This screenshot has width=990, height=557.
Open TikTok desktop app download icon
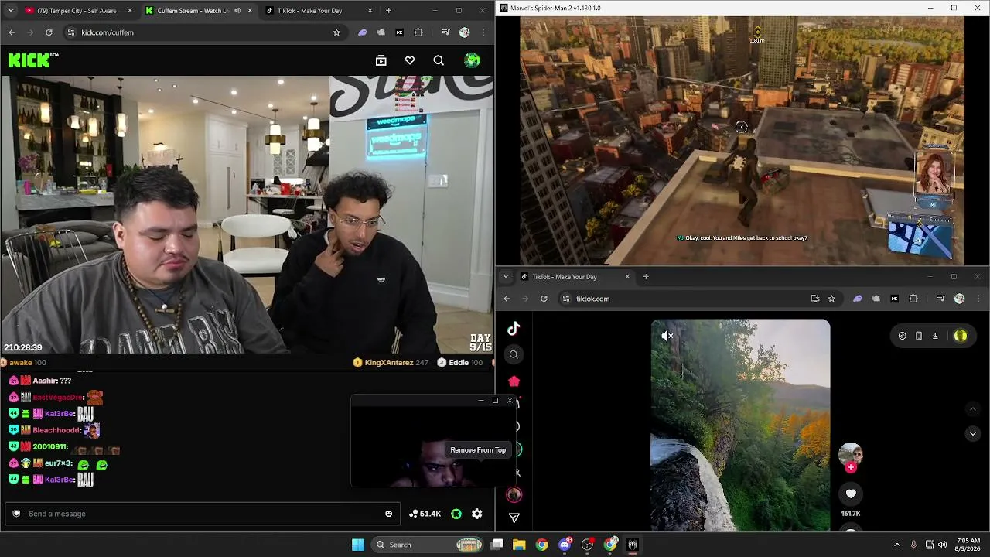tap(935, 336)
